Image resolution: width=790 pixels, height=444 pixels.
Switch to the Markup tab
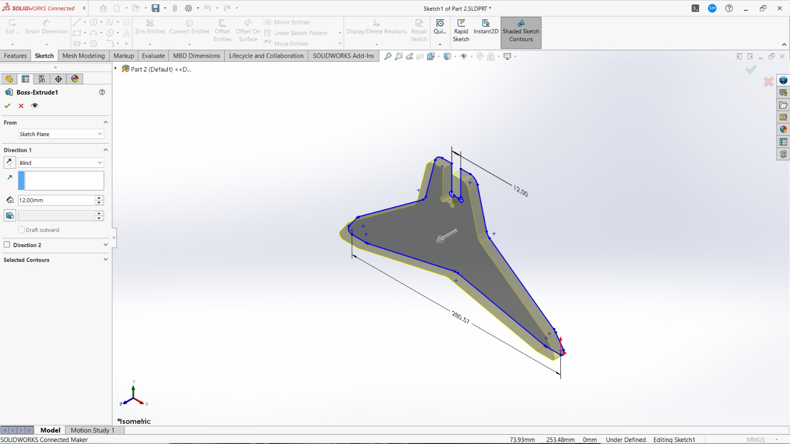click(123, 56)
